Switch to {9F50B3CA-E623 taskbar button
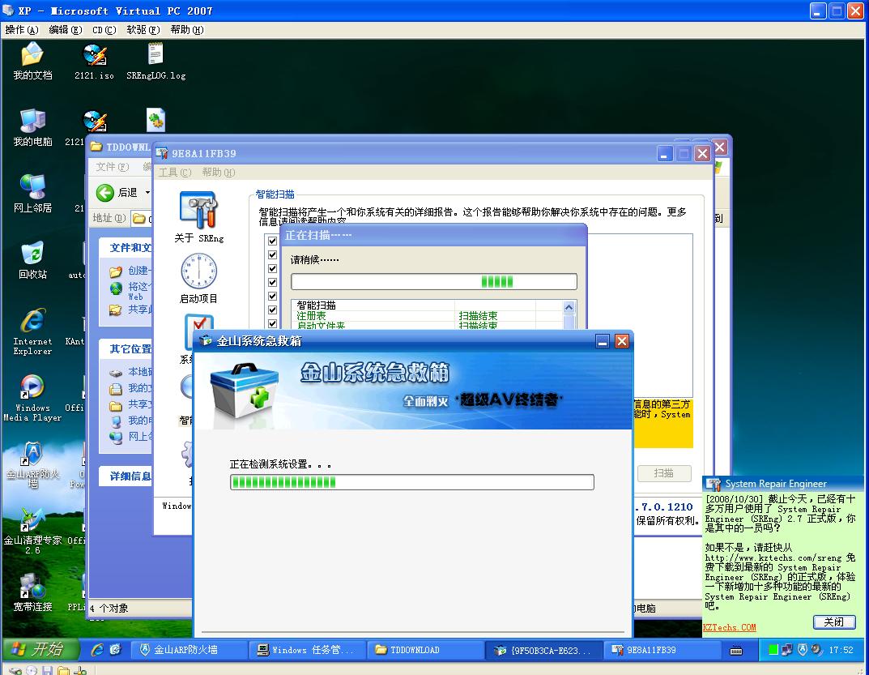Screen dimensions: 869x675 (543, 650)
